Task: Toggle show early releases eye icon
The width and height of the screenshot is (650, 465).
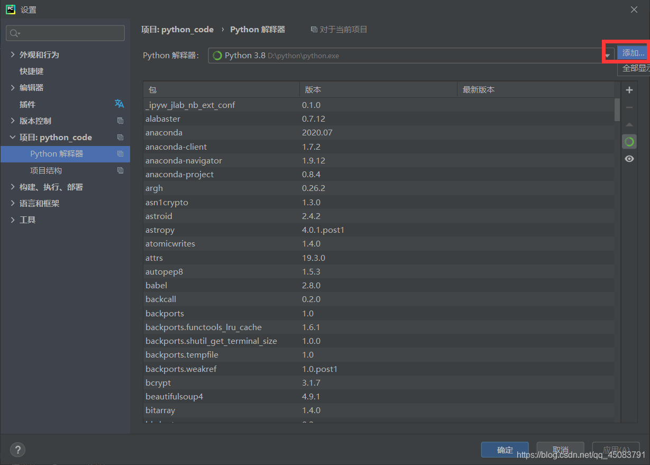Action: (x=629, y=159)
